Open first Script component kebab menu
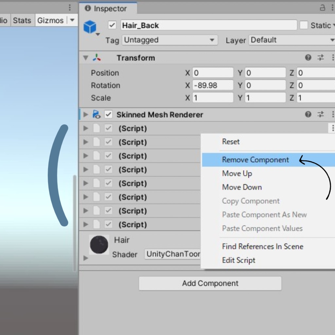The height and width of the screenshot is (335, 335). [332, 128]
